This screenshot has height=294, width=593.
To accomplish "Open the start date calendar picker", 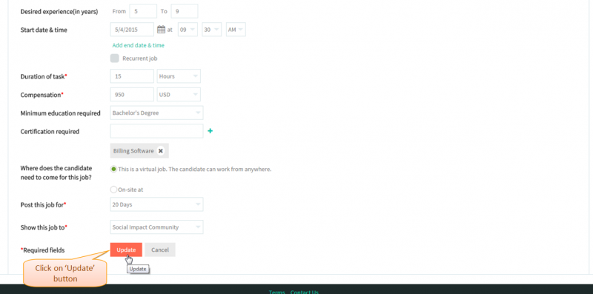I will click(161, 30).
